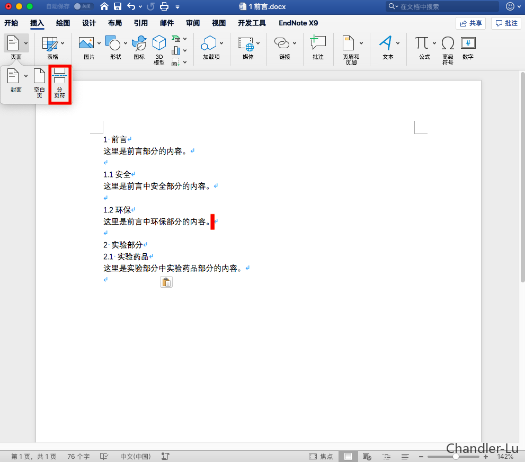
Task: Open the EndNote X9 tab
Action: point(298,23)
